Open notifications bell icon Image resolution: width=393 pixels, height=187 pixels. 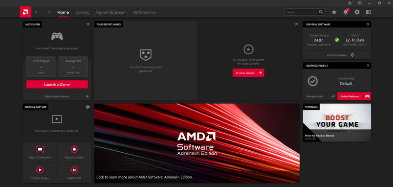click(346, 12)
